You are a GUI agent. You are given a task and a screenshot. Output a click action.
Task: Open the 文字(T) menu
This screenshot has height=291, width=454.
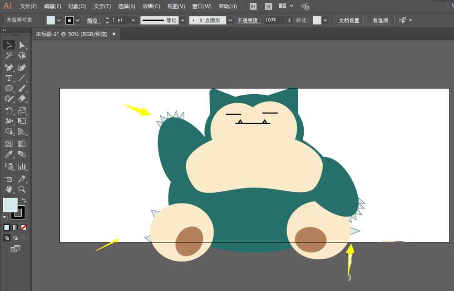[102, 6]
